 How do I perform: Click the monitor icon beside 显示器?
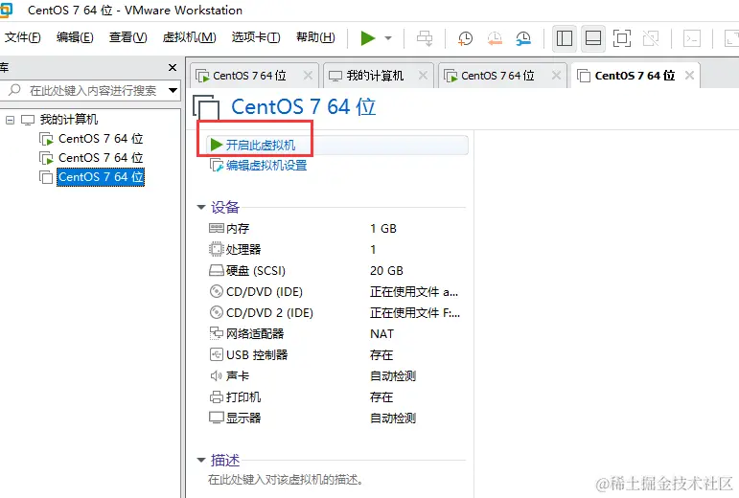[217, 418]
